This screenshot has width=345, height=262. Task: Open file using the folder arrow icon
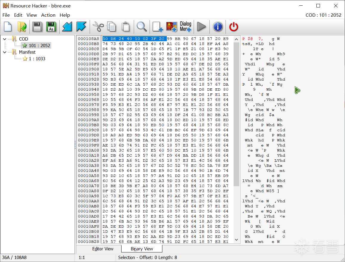22,27
